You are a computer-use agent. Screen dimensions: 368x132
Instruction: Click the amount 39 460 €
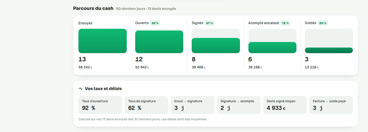click(x=199, y=67)
